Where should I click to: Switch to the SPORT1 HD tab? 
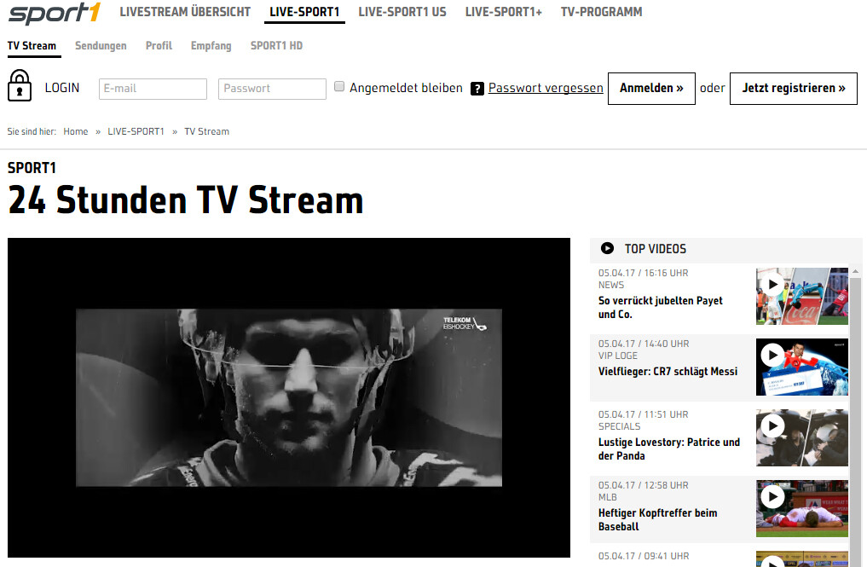[x=276, y=46]
